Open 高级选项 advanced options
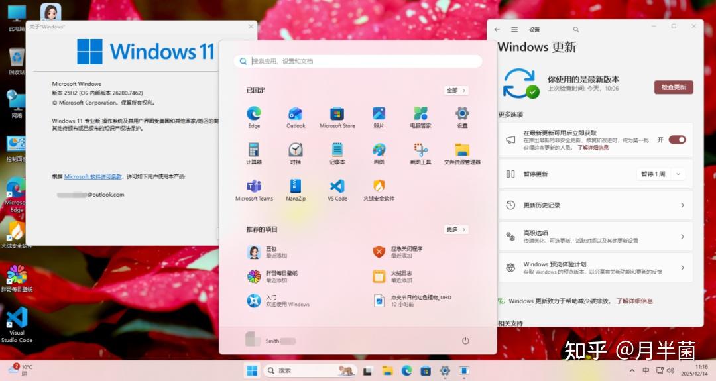 point(595,237)
